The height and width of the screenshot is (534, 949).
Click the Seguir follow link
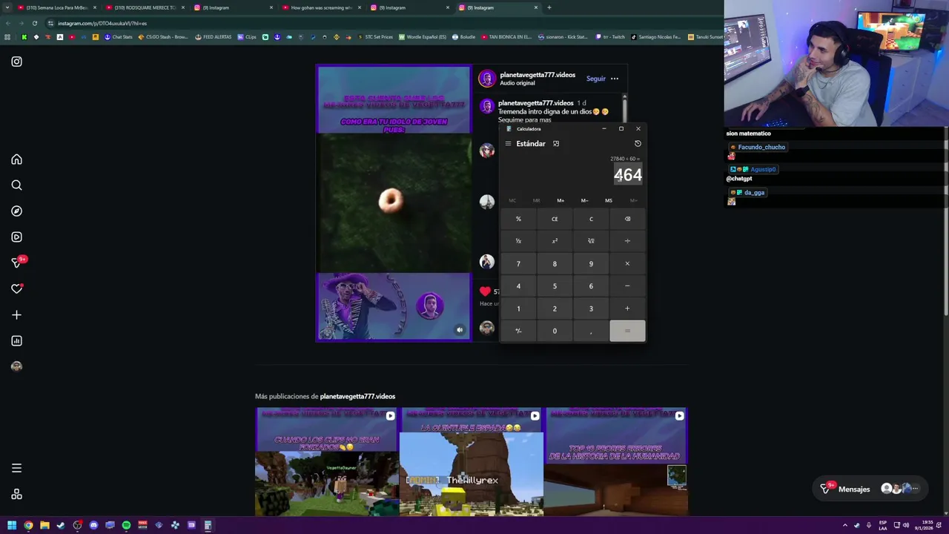pos(595,79)
